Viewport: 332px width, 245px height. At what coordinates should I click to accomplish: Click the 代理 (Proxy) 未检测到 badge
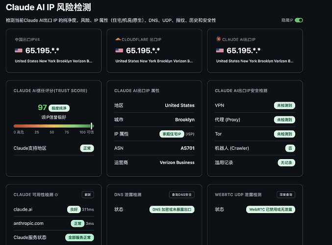pos(284,119)
